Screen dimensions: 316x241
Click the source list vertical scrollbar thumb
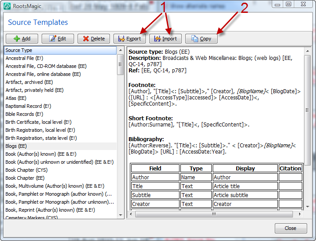[x=120, y=64]
